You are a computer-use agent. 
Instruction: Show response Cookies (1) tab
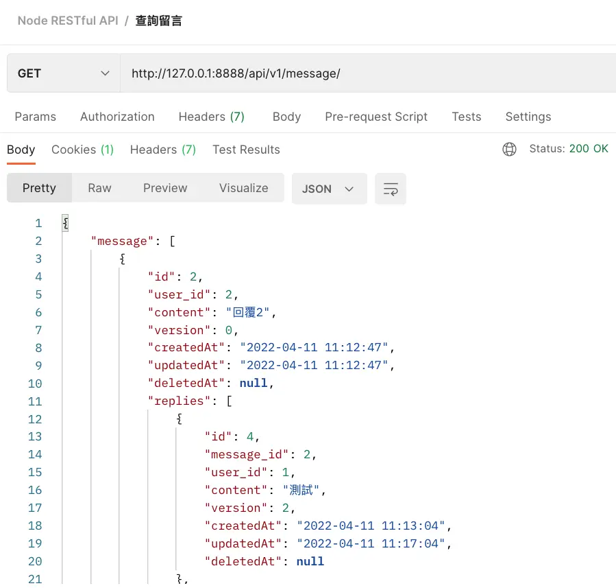(82, 150)
